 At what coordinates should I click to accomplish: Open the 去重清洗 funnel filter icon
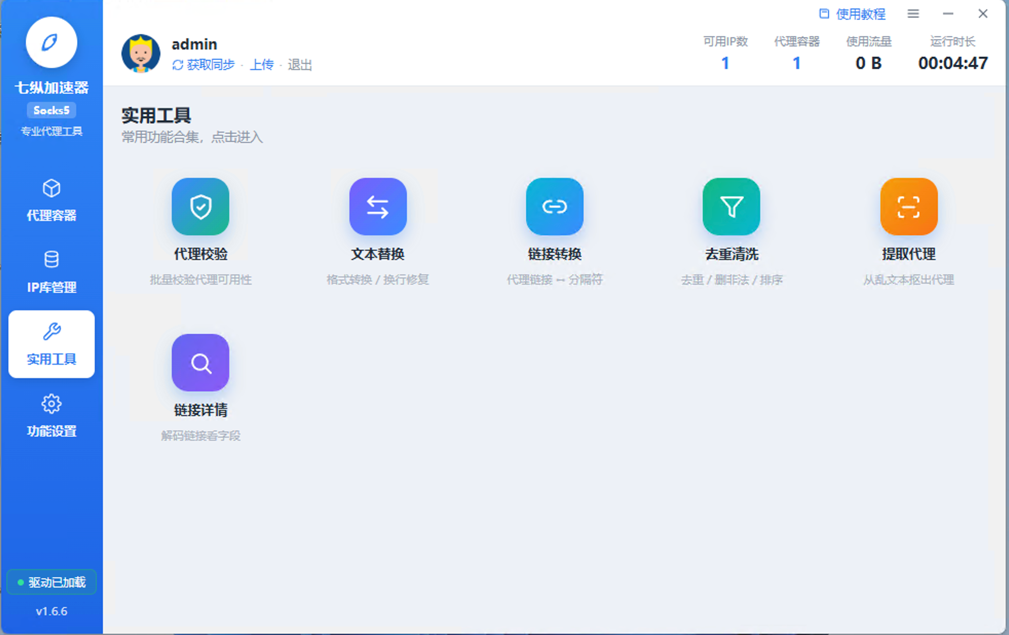(x=731, y=207)
